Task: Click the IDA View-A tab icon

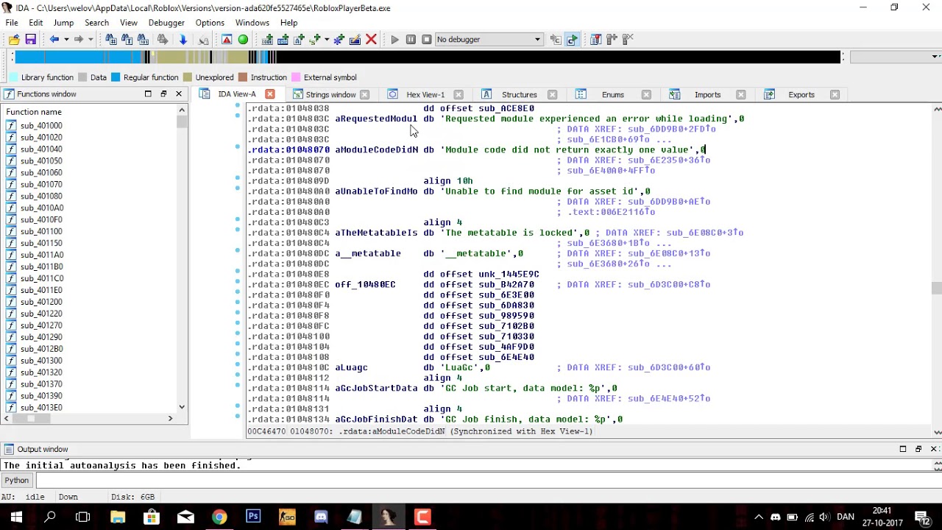Action: click(x=204, y=94)
